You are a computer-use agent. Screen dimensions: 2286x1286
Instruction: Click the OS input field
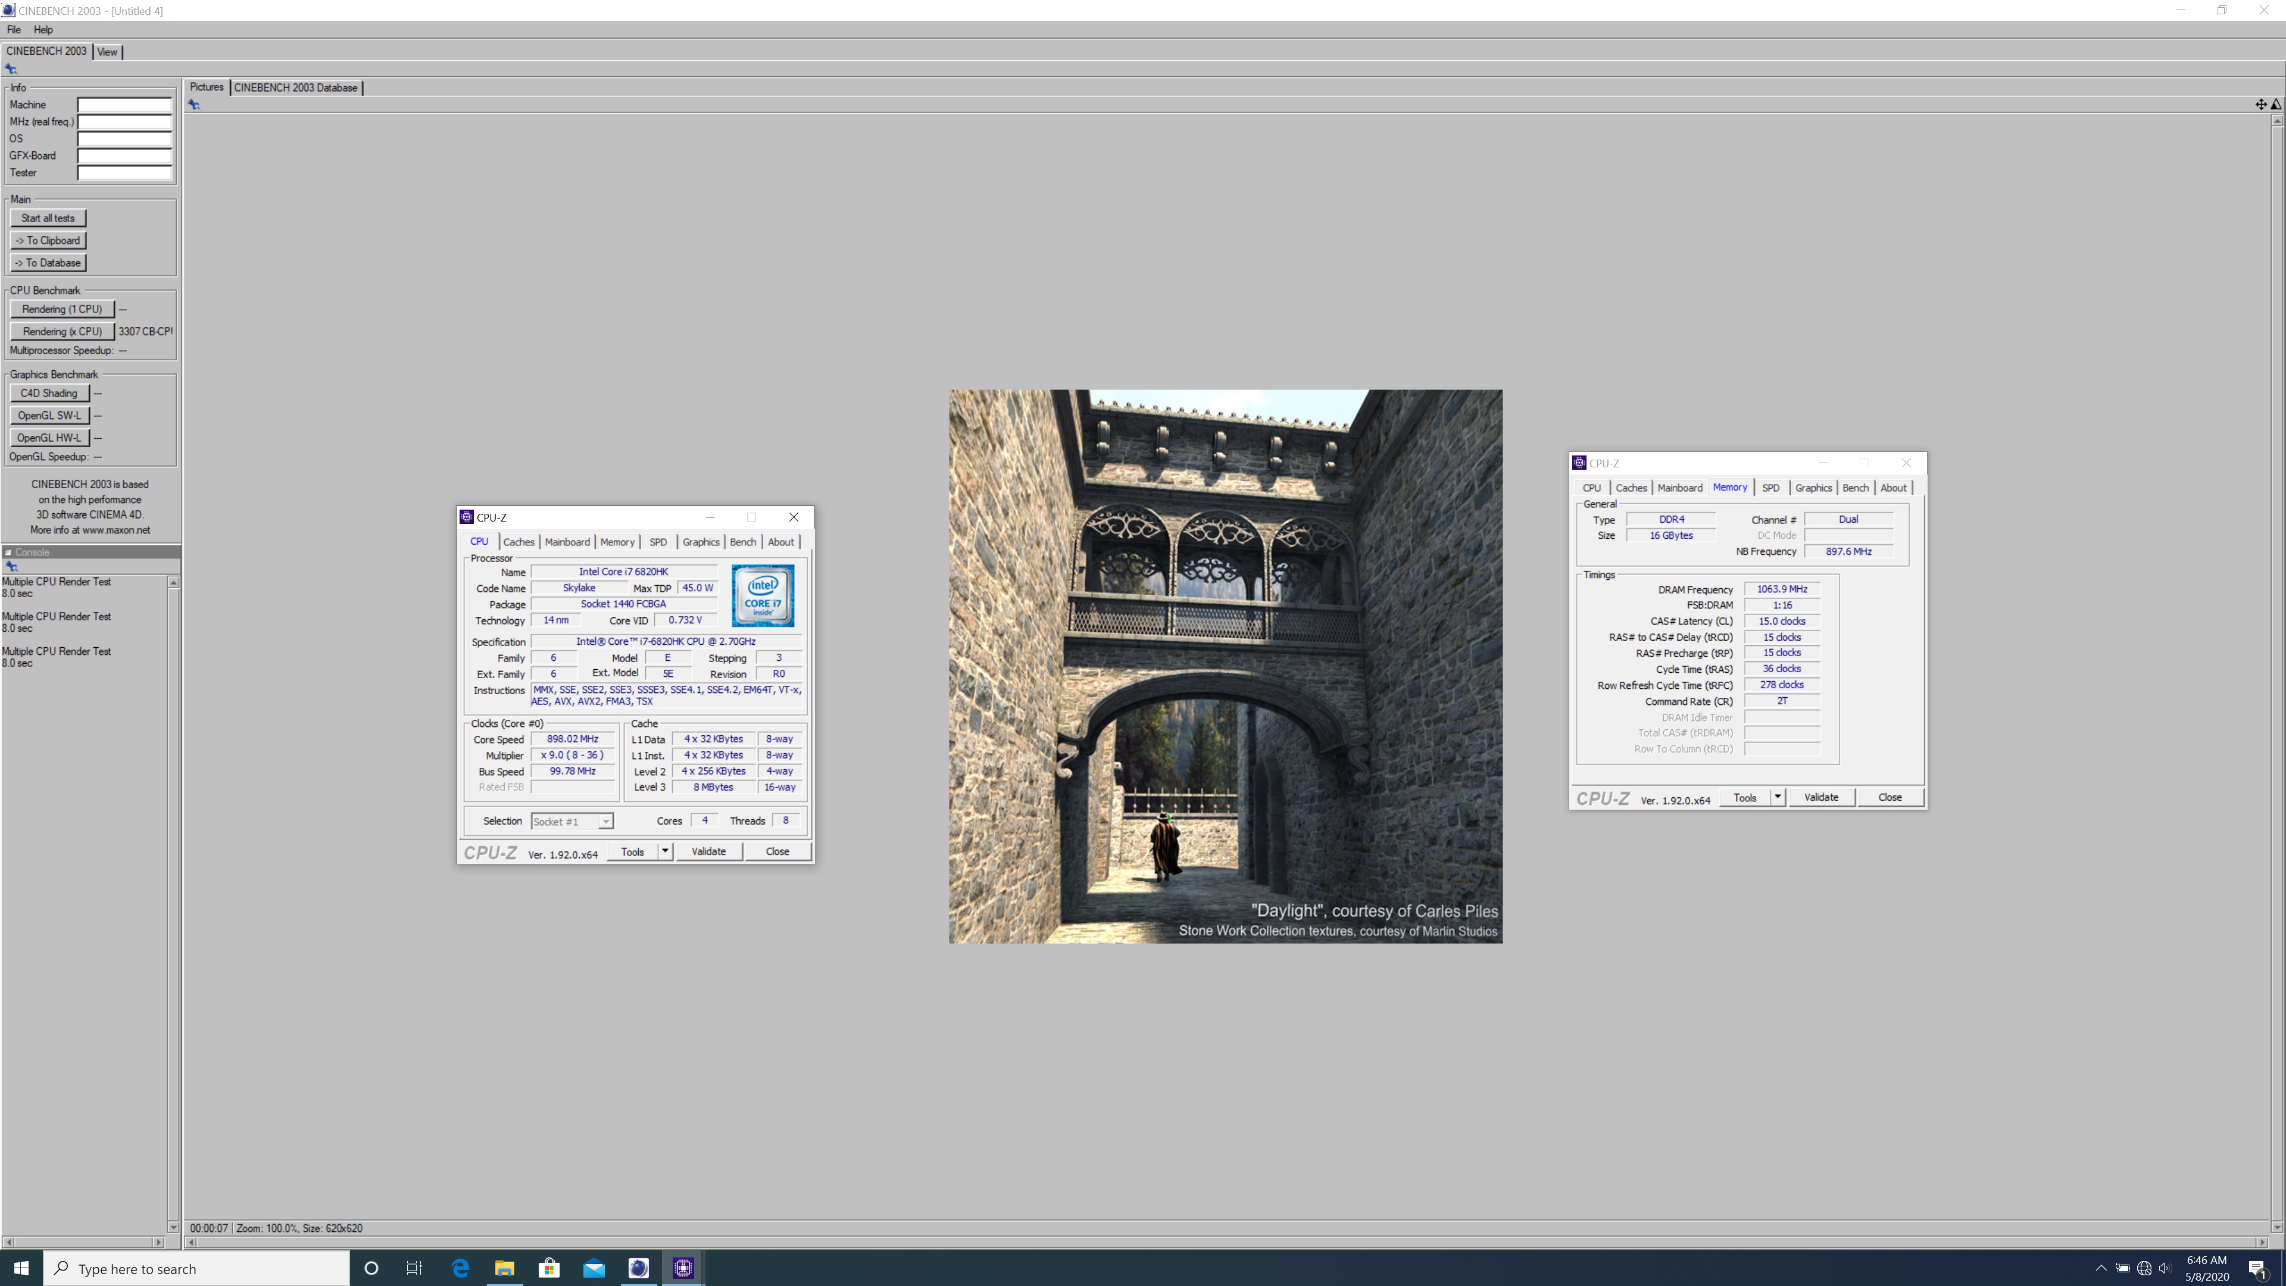coord(124,139)
